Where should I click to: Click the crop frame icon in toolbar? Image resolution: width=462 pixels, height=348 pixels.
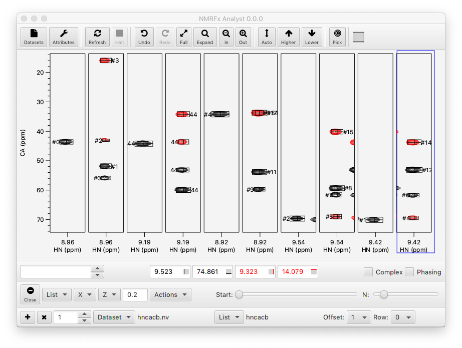click(359, 38)
